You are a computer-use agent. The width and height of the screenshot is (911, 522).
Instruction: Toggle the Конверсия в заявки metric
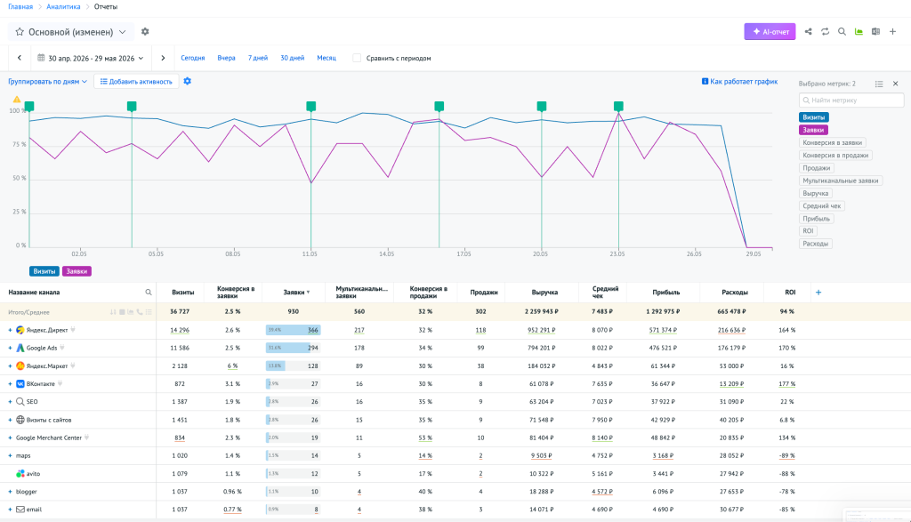832,142
